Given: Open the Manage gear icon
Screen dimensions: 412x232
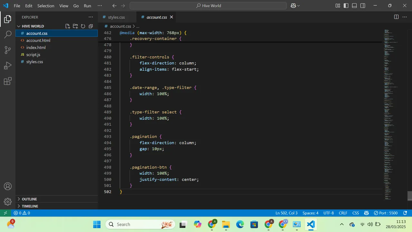Looking at the screenshot, I should coord(8,202).
